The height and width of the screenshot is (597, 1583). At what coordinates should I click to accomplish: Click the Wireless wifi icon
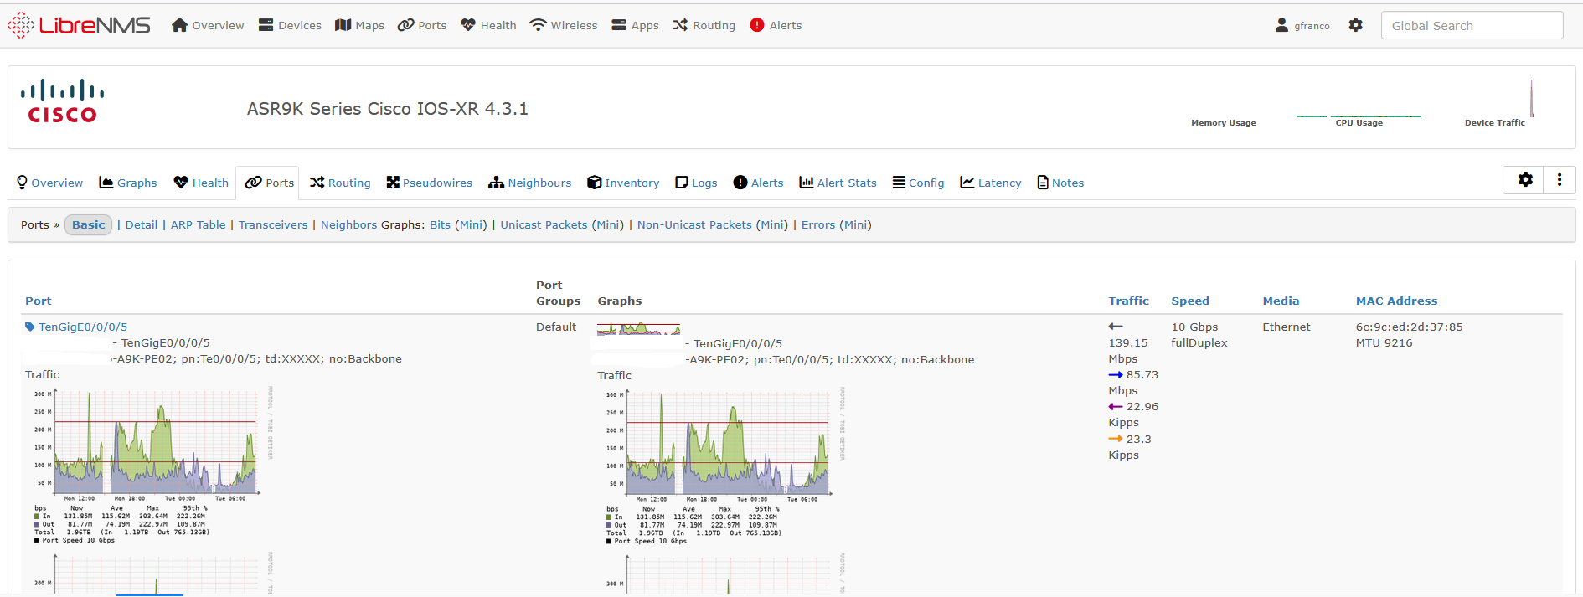[x=538, y=25]
